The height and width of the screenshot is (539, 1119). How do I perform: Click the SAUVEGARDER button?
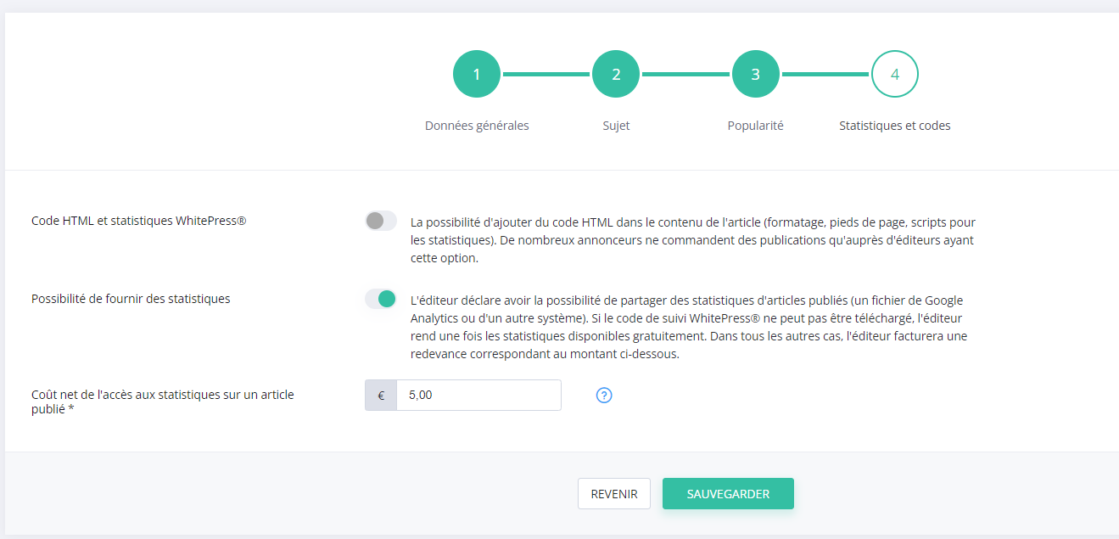(x=728, y=494)
